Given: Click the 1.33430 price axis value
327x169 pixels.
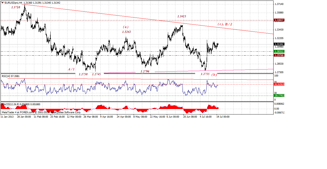Looking at the screenshot, I should (279, 30).
